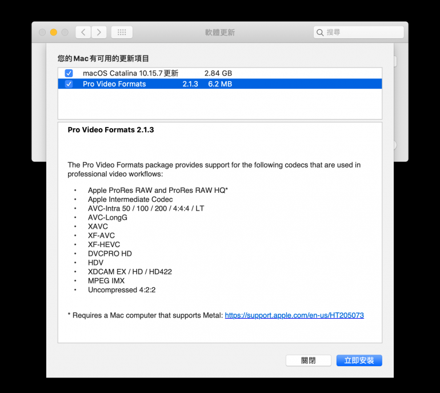The image size is (440, 393).
Task: Toggle the Pro Video Formats checkbox
Action: [x=69, y=84]
